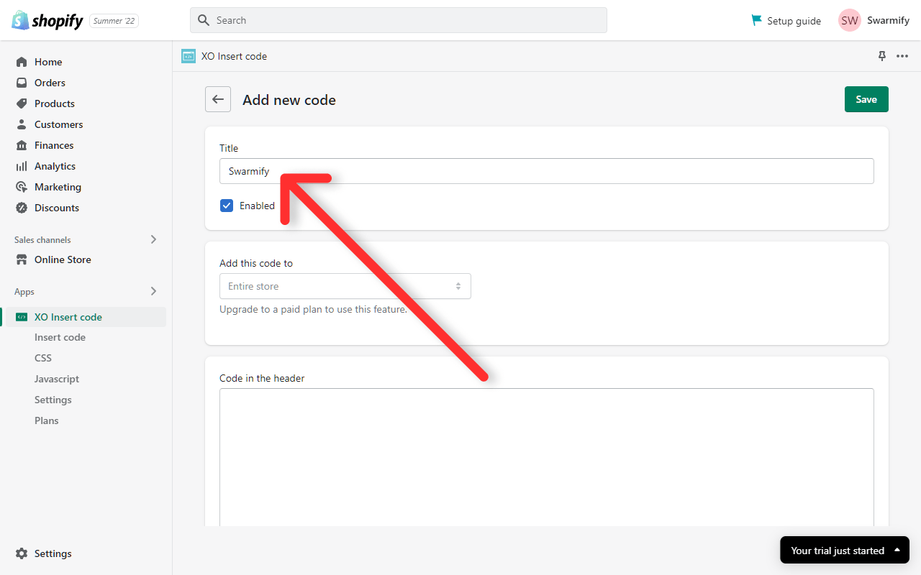Open the app Settings submenu item

53,400
